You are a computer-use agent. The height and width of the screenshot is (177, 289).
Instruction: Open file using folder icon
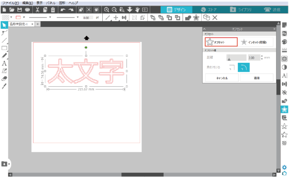[x=12, y=10]
